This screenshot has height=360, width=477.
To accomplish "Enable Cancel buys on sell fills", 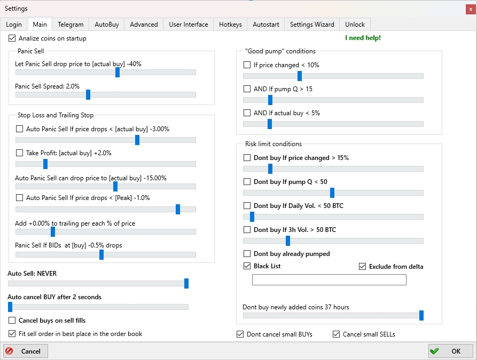I will point(12,321).
